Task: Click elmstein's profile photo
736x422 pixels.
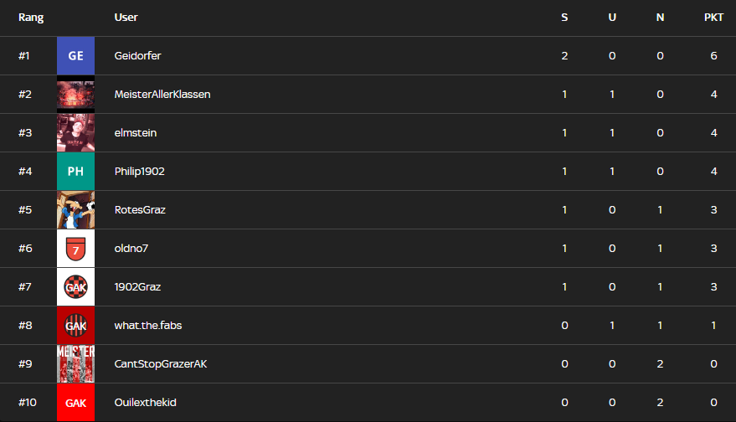Action: (x=75, y=133)
